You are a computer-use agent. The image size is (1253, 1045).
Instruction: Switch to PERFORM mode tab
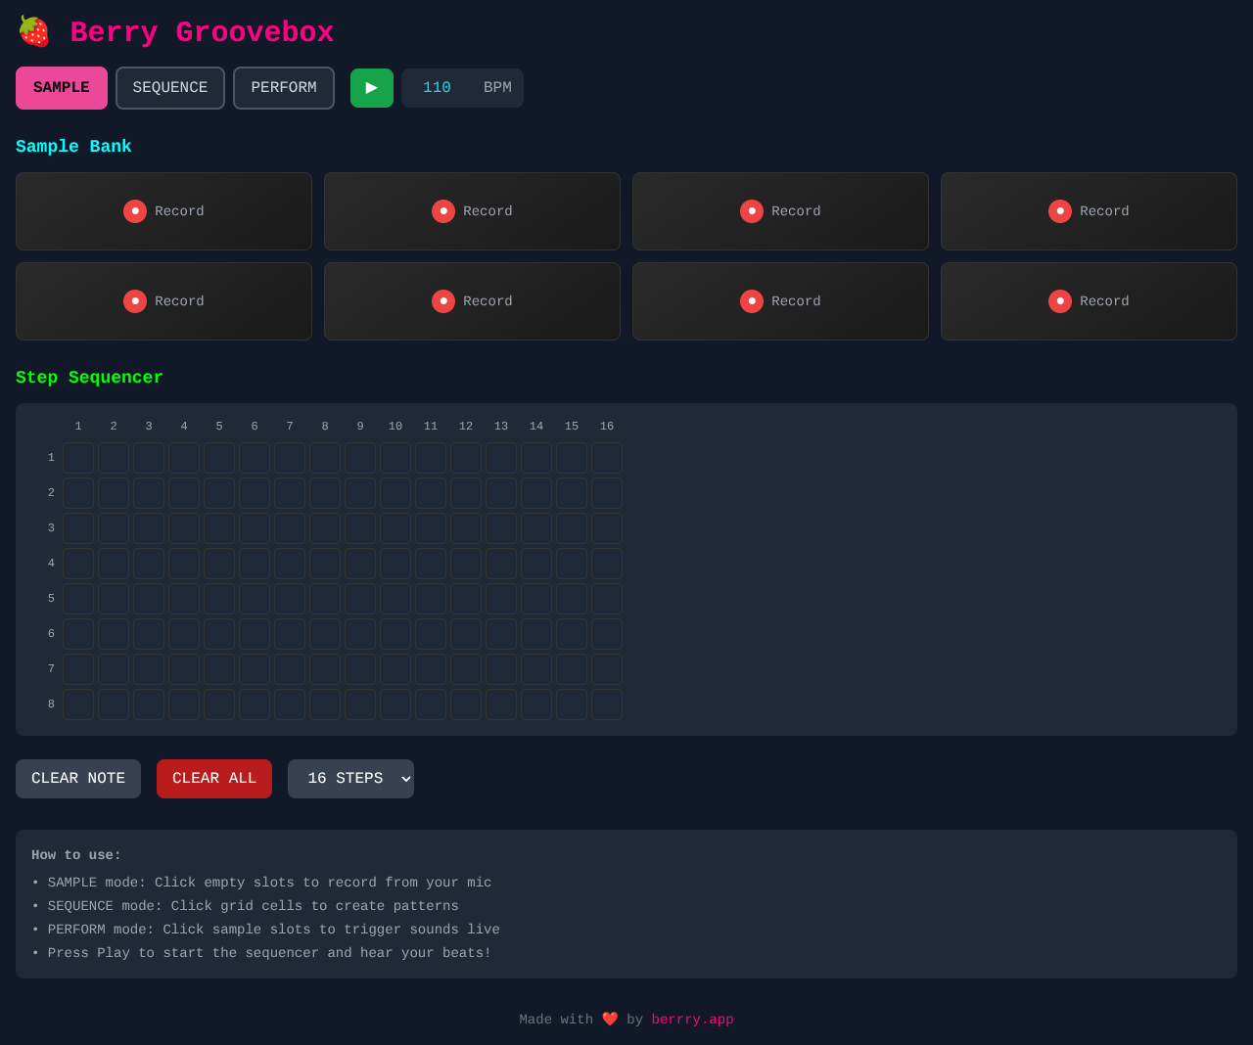[284, 88]
